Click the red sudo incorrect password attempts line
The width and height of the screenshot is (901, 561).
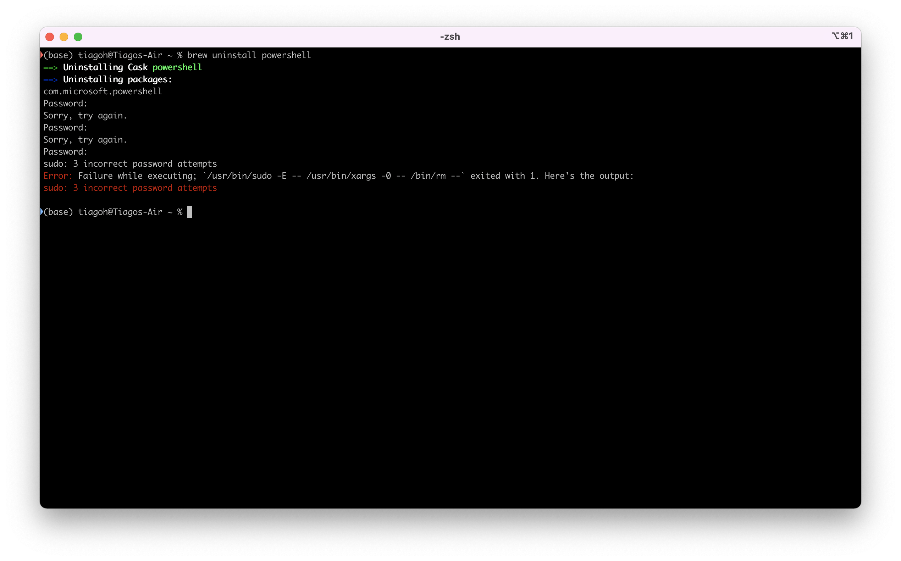130,188
